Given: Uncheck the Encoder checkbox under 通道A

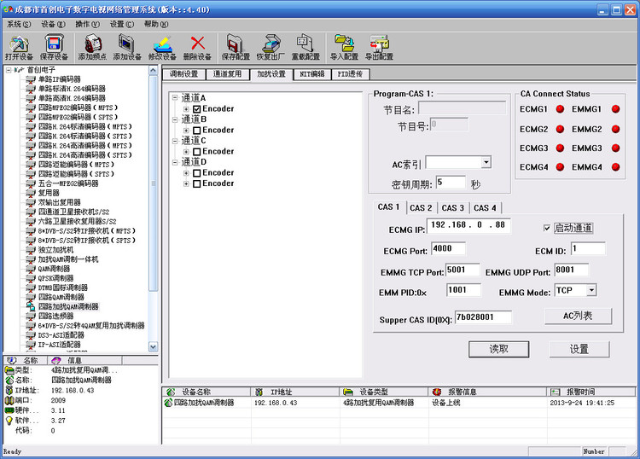Looking at the screenshot, I should (197, 109).
